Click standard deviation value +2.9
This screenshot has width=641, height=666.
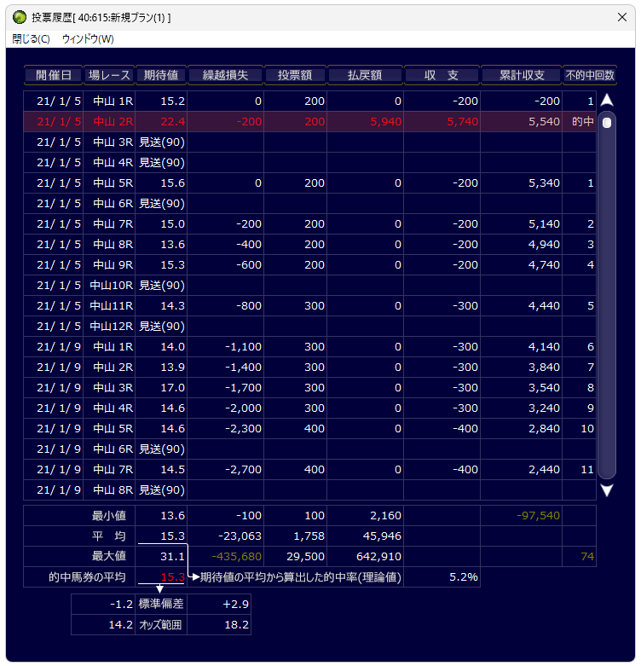235,604
